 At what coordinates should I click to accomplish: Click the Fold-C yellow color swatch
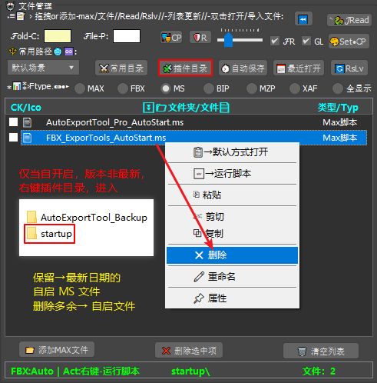[x=58, y=36]
